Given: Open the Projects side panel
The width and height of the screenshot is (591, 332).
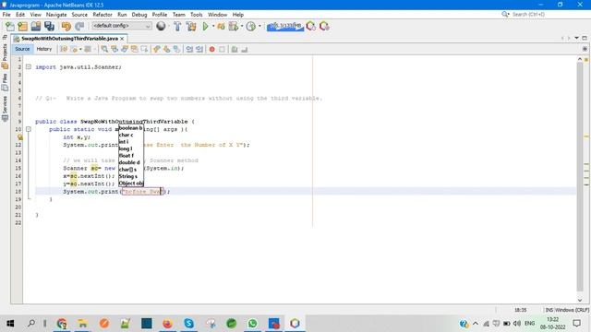Looking at the screenshot, I should 5,56.
